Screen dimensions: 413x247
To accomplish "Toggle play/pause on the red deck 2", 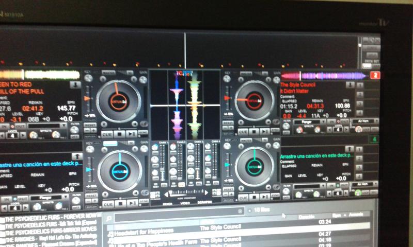I will [x=264, y=131].
